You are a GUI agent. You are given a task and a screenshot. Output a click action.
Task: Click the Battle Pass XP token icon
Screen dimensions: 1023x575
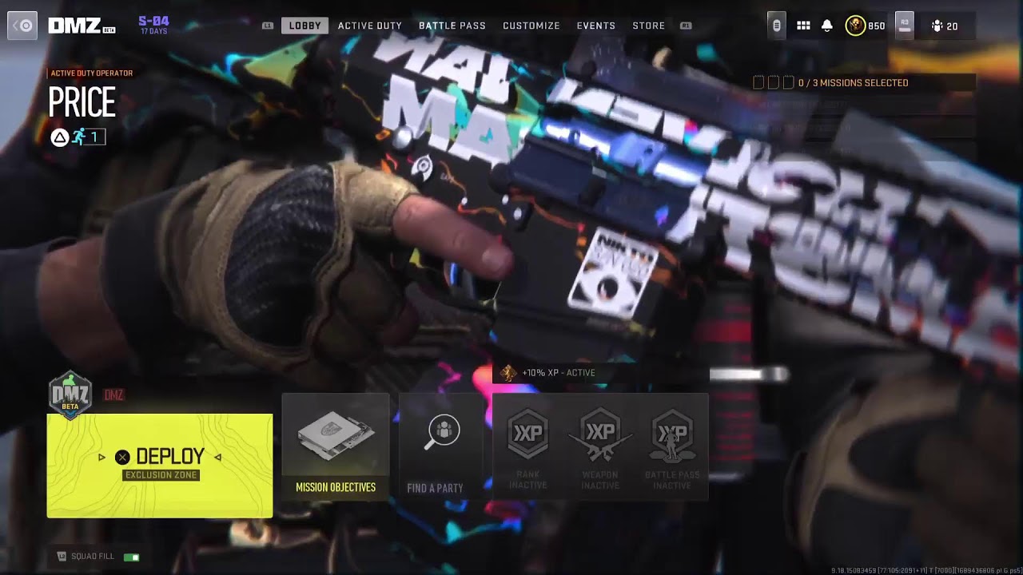click(x=672, y=435)
